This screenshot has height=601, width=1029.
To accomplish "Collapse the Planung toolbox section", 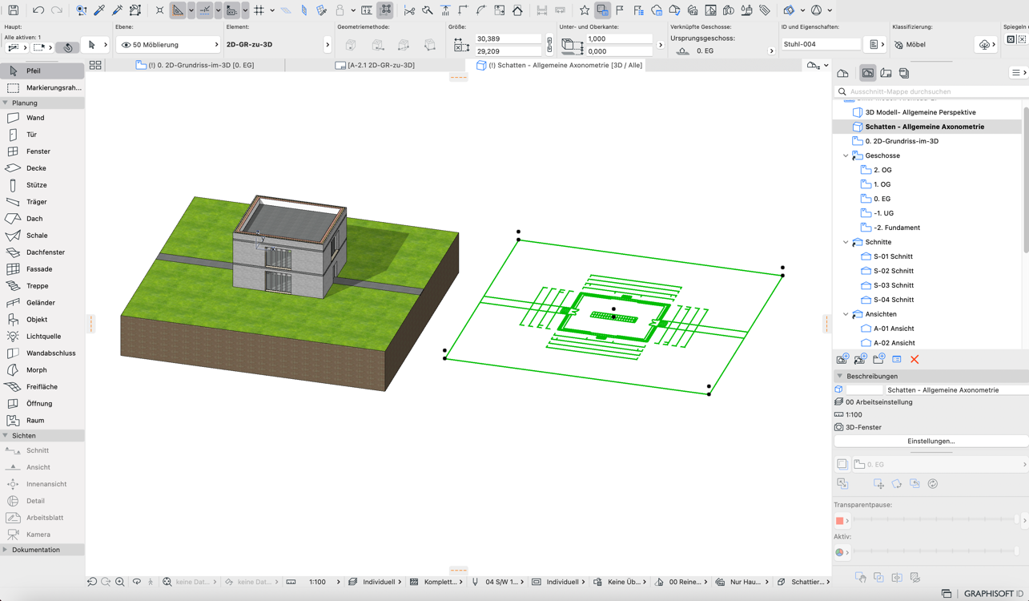I will pos(6,103).
